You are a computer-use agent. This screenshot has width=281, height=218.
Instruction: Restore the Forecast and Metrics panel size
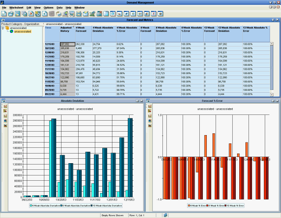click(273, 20)
